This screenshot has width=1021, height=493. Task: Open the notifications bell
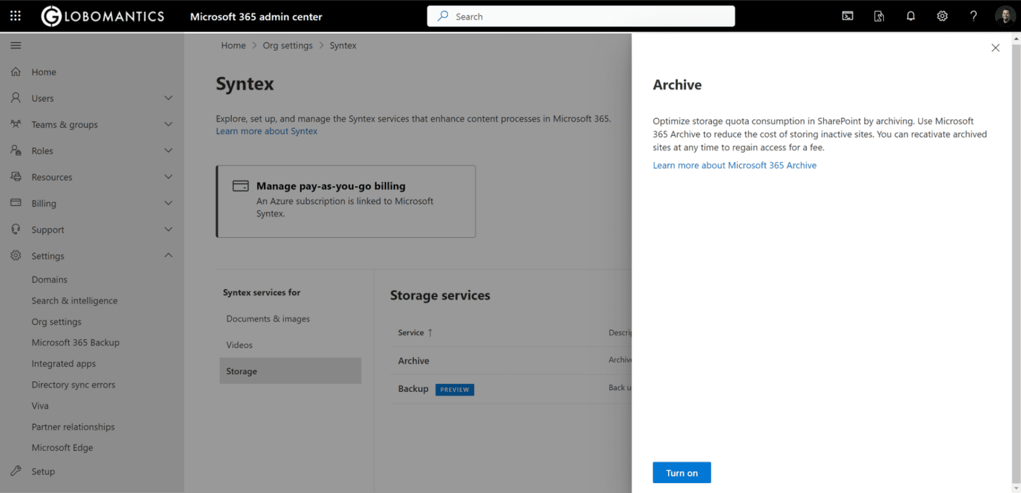click(x=911, y=15)
